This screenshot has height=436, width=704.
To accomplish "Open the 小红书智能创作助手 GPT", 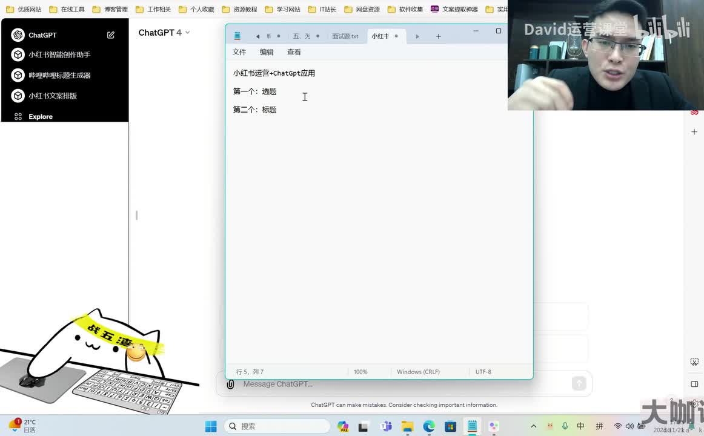I will (59, 54).
